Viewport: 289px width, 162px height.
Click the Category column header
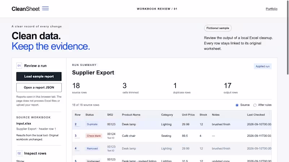167,114
